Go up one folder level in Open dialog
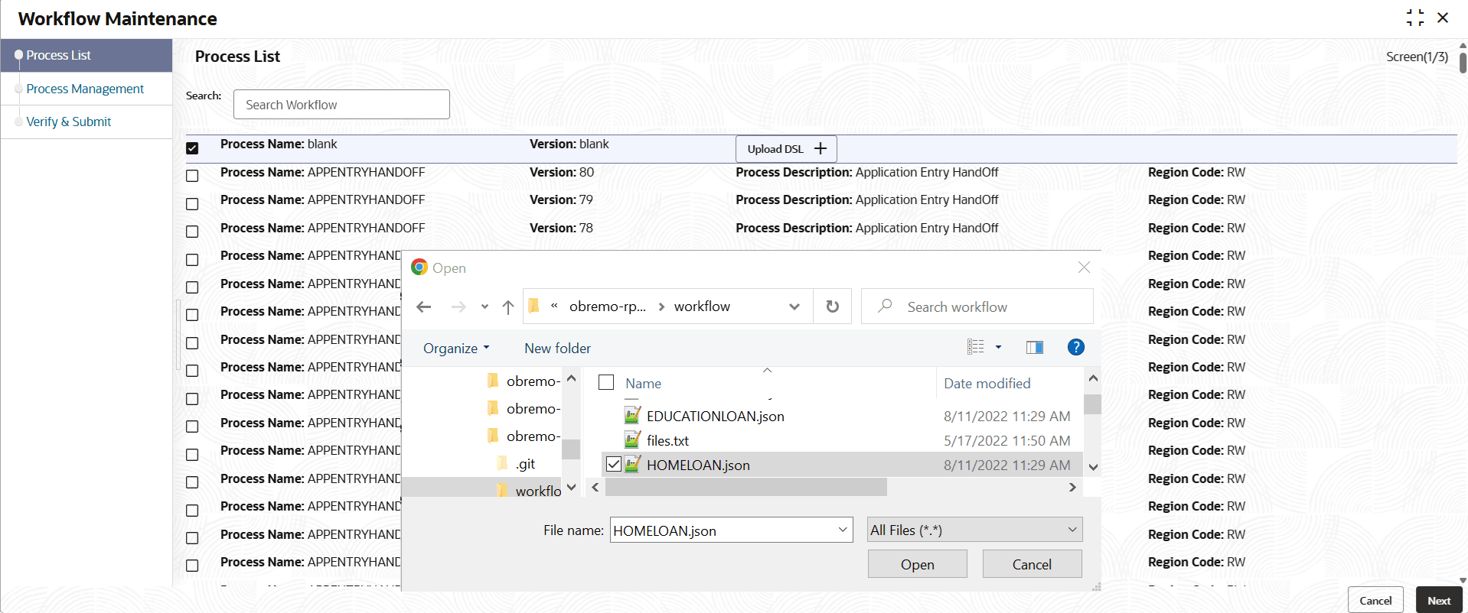This screenshot has height=613, width=1468. click(x=508, y=306)
